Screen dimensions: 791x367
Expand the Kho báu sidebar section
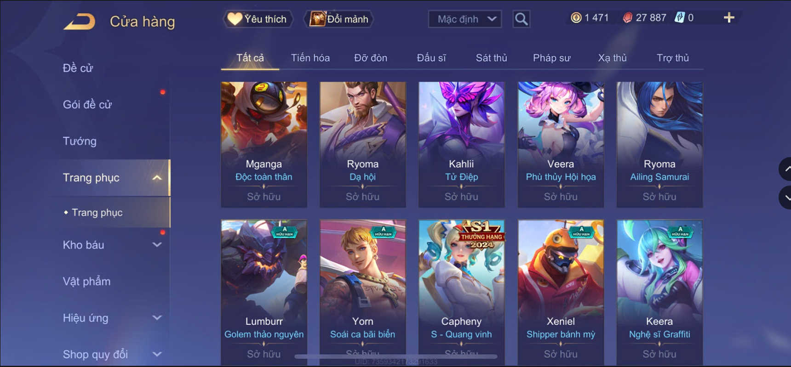coord(157,245)
